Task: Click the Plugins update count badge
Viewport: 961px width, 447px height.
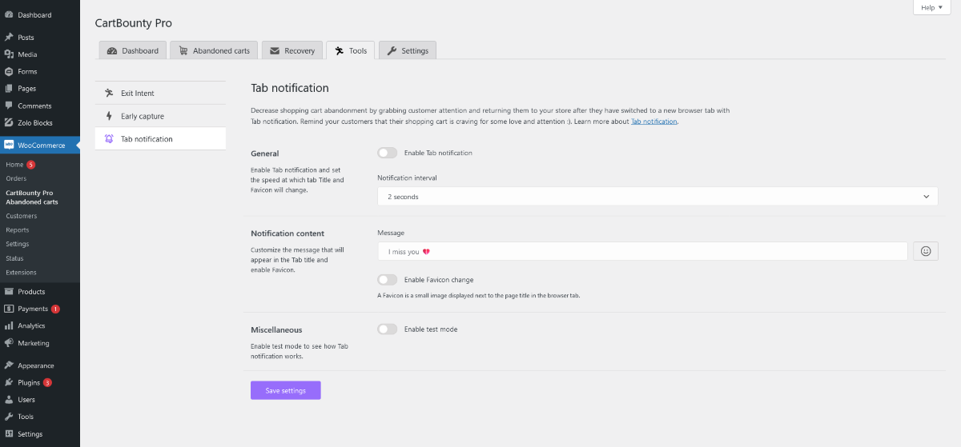Action: pyautogui.click(x=48, y=382)
